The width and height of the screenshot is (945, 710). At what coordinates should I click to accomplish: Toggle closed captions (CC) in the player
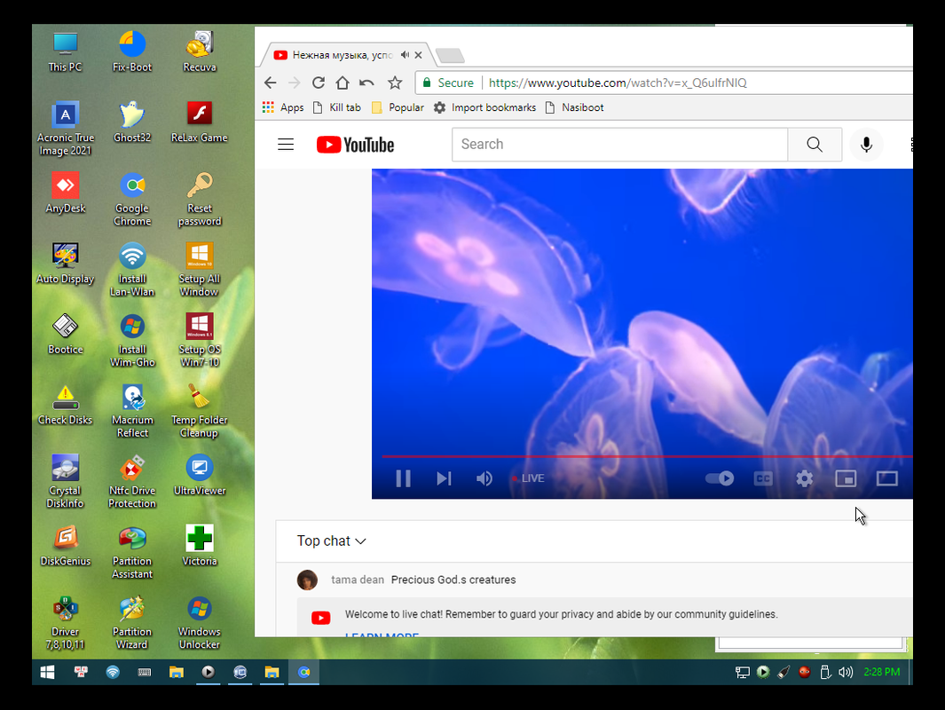[763, 478]
